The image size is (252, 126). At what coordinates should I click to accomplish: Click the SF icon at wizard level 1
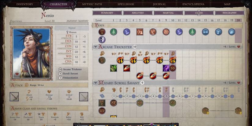tap(113, 103)
